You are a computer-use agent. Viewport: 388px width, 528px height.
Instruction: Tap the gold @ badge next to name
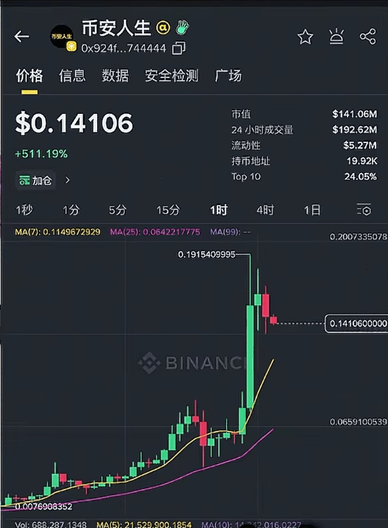point(163,28)
